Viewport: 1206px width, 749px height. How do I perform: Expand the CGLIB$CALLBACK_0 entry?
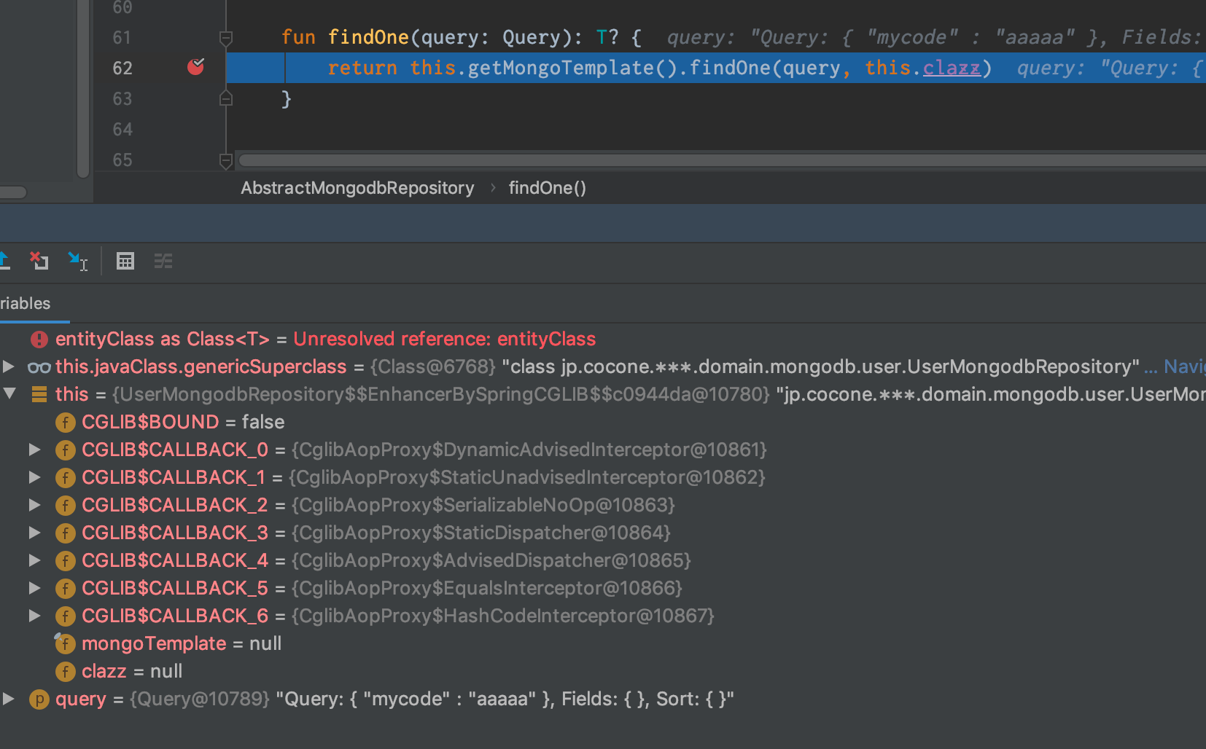(35, 450)
